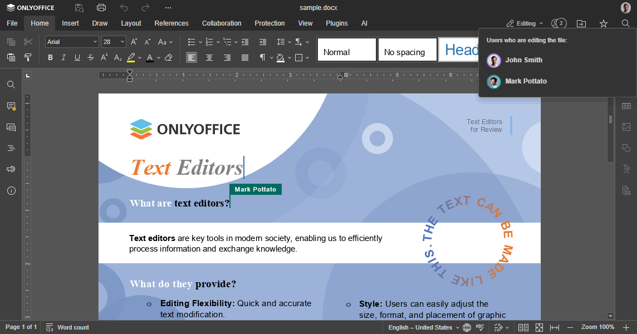Toggle Superscript formatting

104,58
